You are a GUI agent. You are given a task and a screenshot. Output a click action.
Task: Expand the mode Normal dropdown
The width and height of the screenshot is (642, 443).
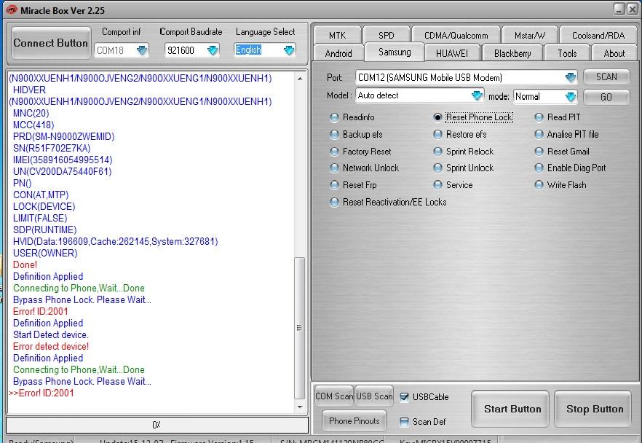pyautogui.click(x=571, y=97)
